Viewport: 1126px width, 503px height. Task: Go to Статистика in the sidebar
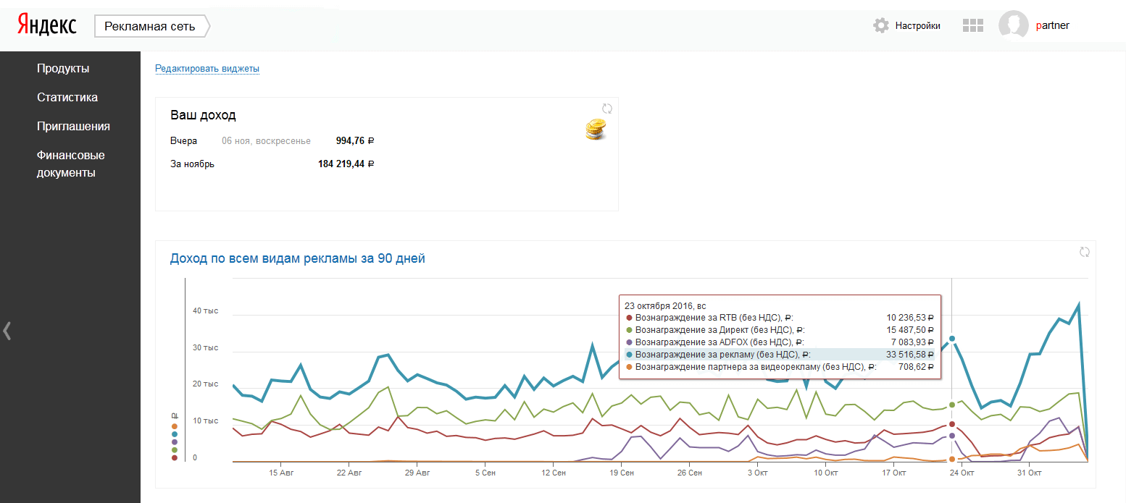pos(67,98)
